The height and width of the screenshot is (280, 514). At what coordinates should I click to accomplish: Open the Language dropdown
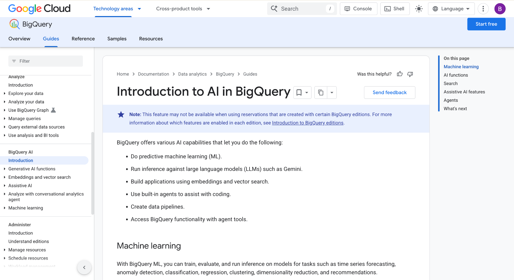tap(451, 9)
